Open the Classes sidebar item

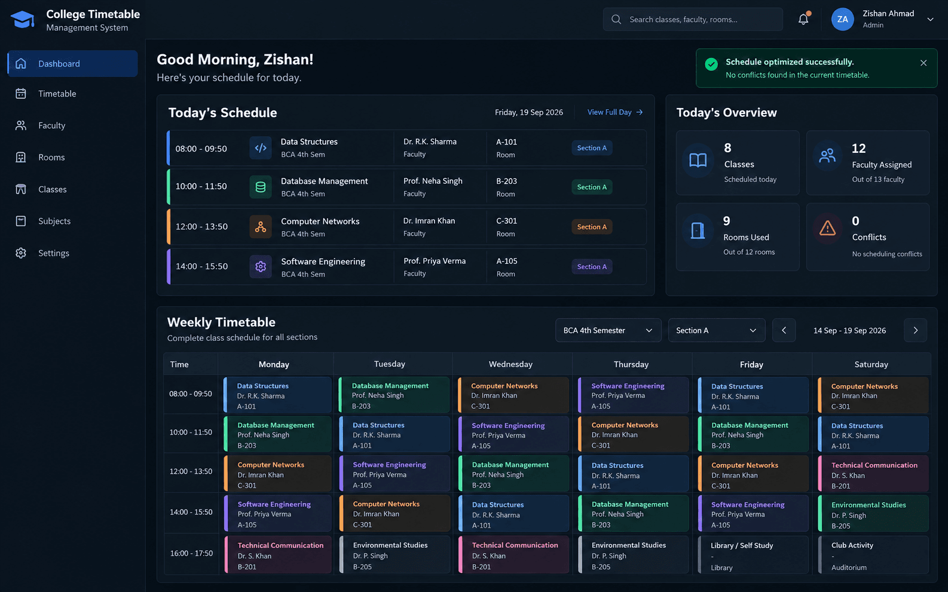tap(72, 189)
